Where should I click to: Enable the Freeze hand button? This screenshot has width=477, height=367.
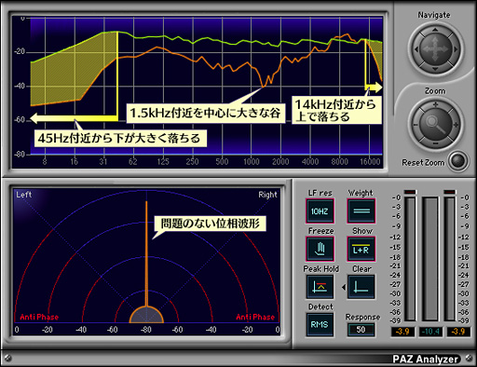pos(320,249)
